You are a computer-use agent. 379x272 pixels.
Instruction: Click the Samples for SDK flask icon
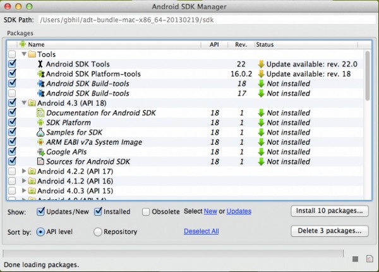coord(40,132)
